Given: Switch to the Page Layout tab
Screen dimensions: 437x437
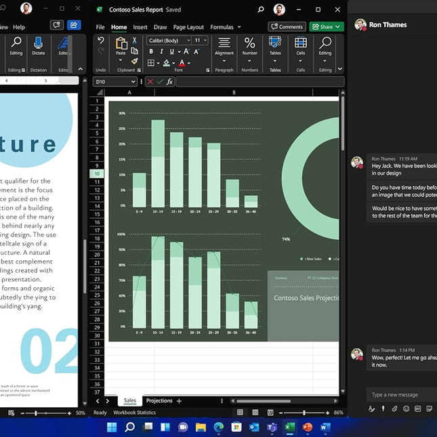Looking at the screenshot, I should (x=188, y=27).
